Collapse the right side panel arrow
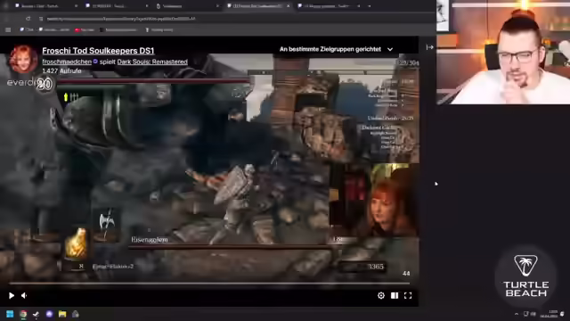 pos(429,47)
